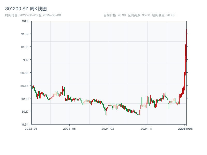207x155 pixels.
Task: Click the lowest candlestick just before 2024-02
Action: 107,112
